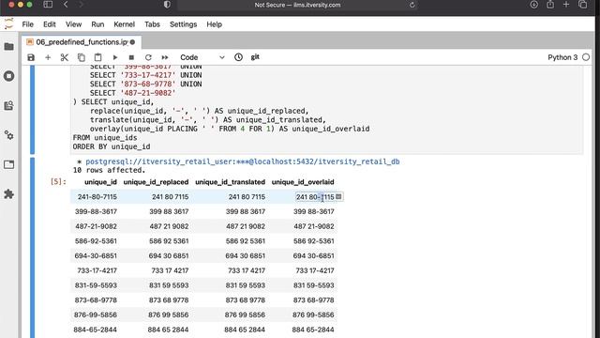
Task: Copy the selected cell icon
Action: click(x=82, y=57)
